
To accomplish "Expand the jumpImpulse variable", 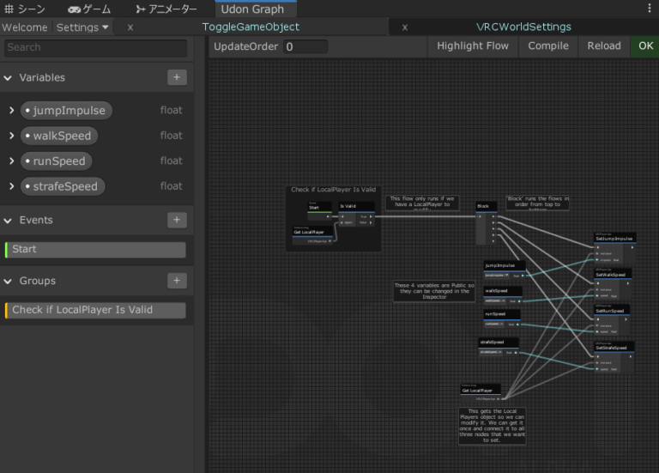I will 11,111.
